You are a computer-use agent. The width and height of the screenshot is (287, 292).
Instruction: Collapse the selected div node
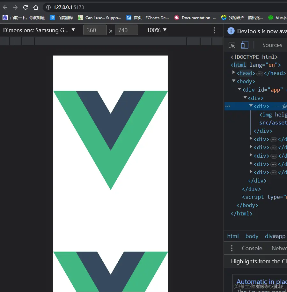point(251,106)
